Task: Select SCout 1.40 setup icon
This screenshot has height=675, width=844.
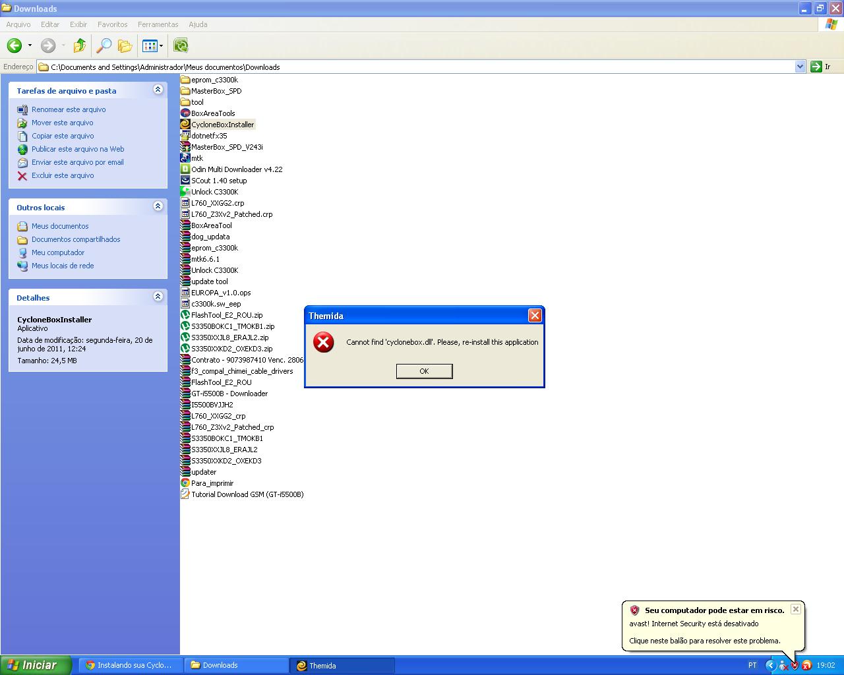Action: (185, 181)
